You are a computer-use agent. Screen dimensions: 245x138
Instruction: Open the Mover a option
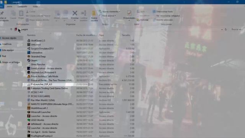tap(57, 16)
